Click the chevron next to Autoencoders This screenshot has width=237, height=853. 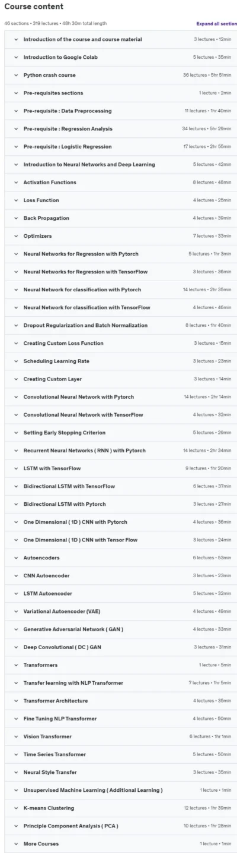15,558
